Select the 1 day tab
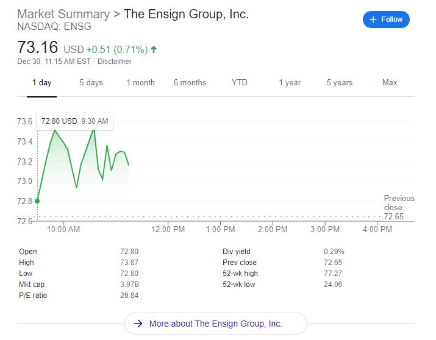This screenshot has height=340, width=436. tap(41, 83)
